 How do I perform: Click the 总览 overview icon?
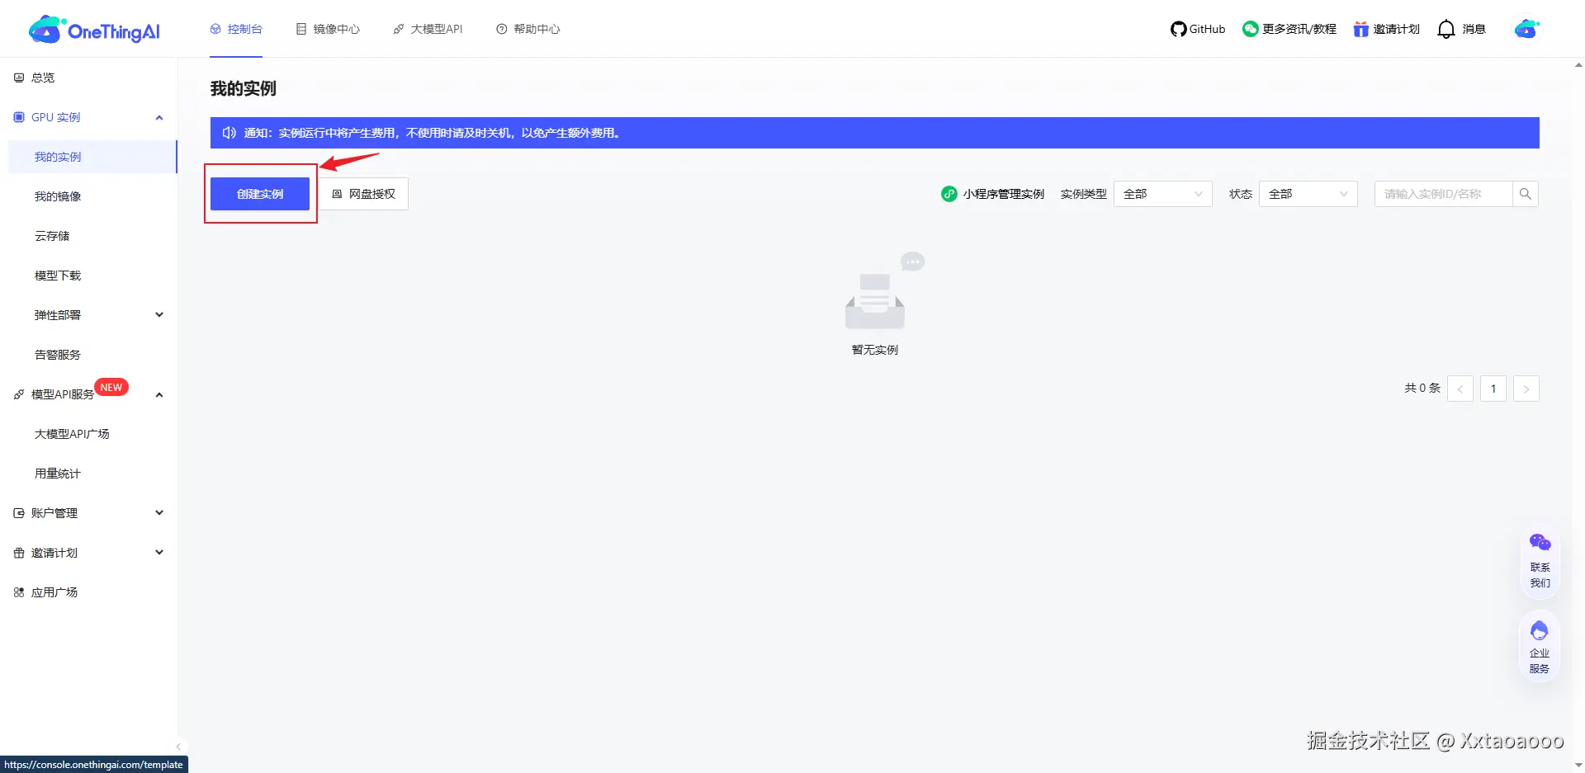coord(19,78)
